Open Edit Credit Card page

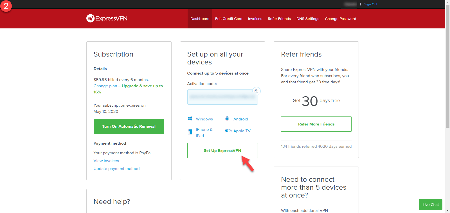click(x=229, y=19)
